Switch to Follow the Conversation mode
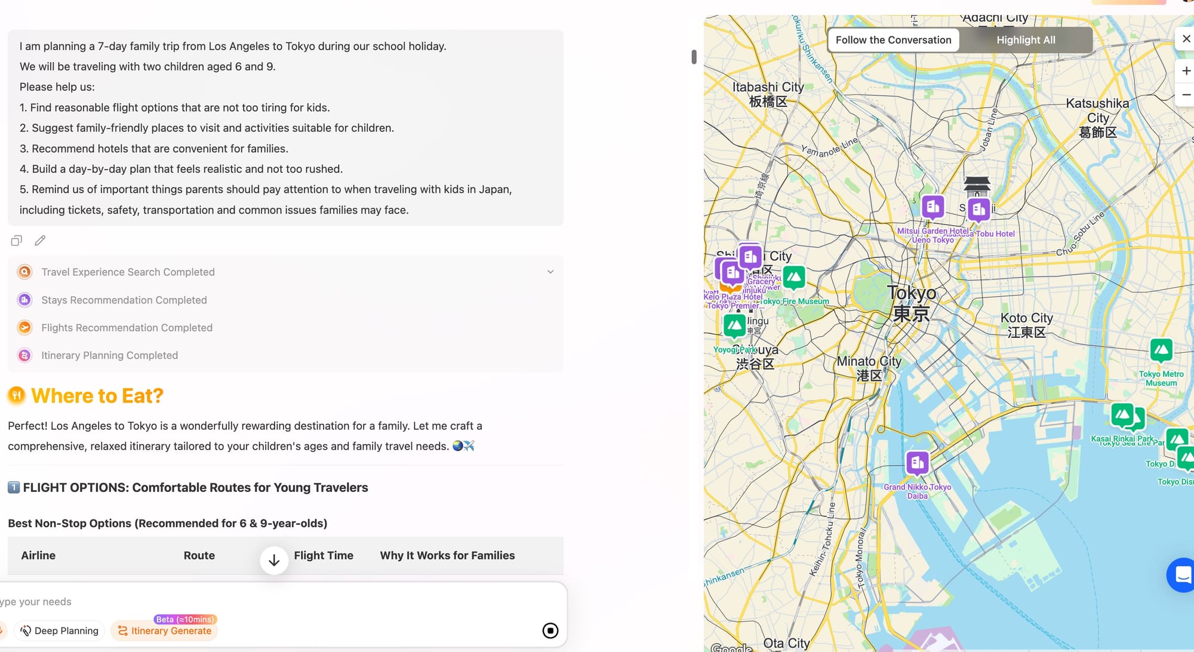Screen dimensions: 1194x652 point(893,40)
